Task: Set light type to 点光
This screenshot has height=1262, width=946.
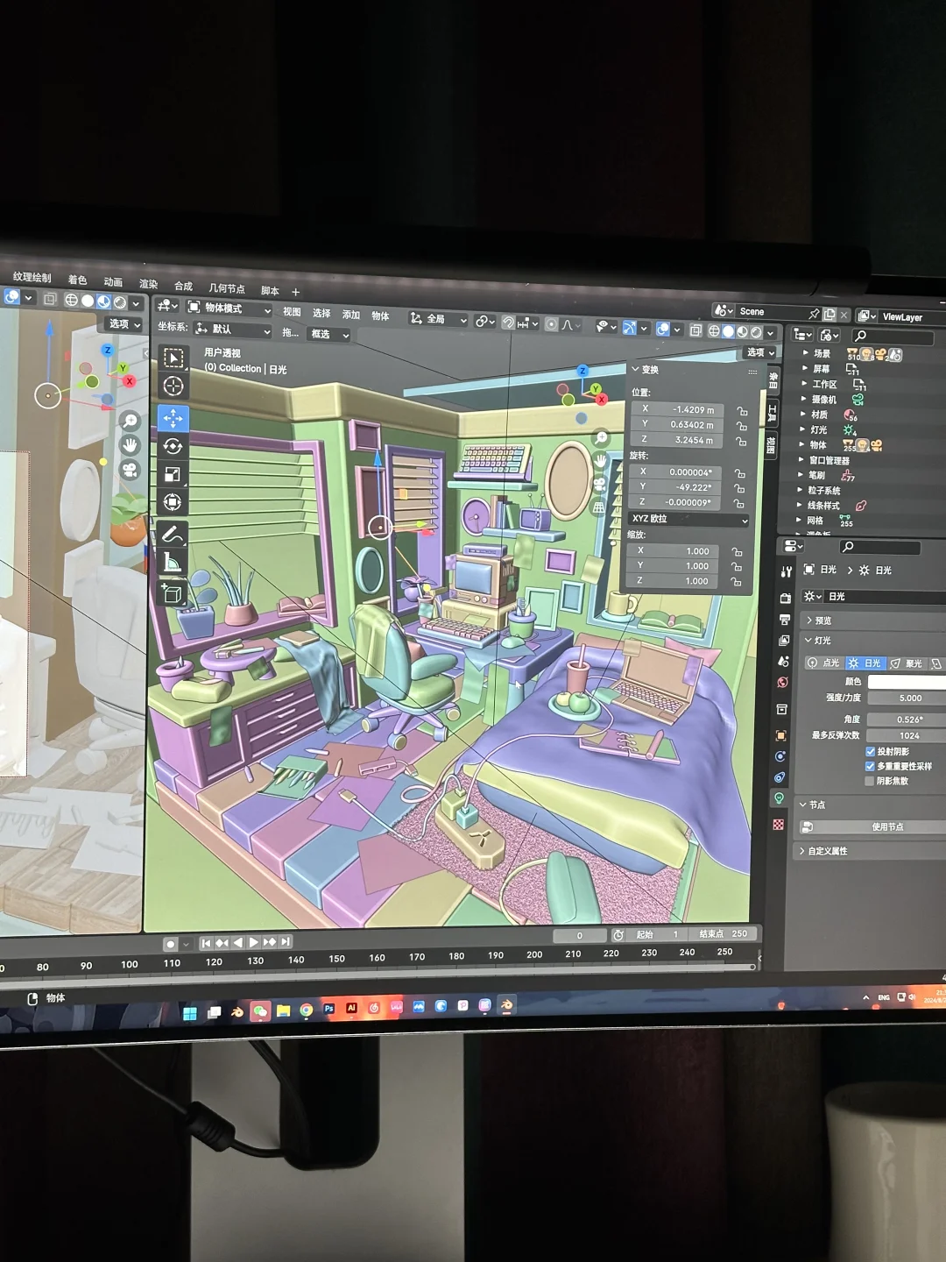Action: pyautogui.click(x=823, y=663)
